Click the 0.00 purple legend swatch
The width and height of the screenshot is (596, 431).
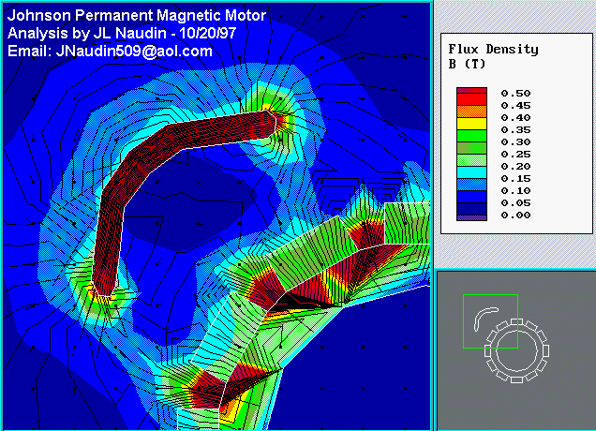click(x=471, y=217)
